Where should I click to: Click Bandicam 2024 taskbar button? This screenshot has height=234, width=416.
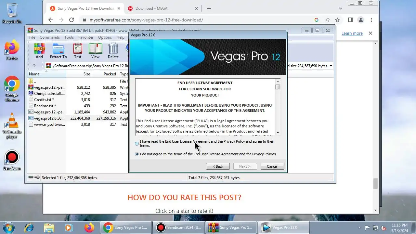(178, 227)
